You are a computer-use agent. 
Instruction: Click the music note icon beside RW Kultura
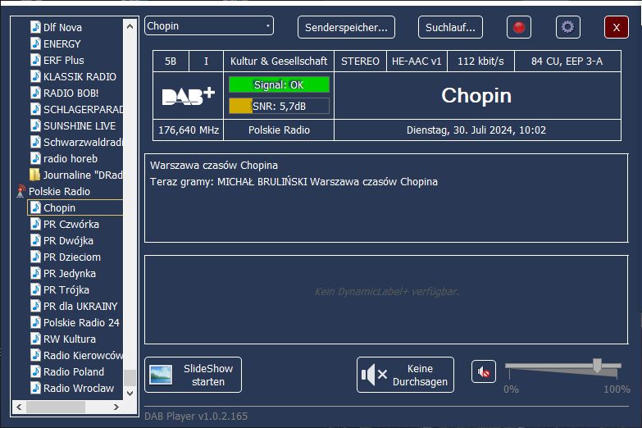point(35,339)
